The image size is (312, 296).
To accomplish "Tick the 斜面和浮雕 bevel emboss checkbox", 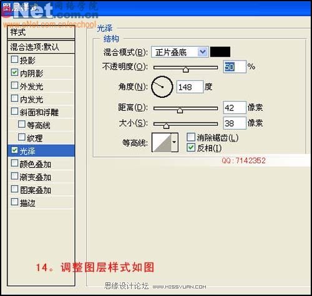I will [x=14, y=111].
